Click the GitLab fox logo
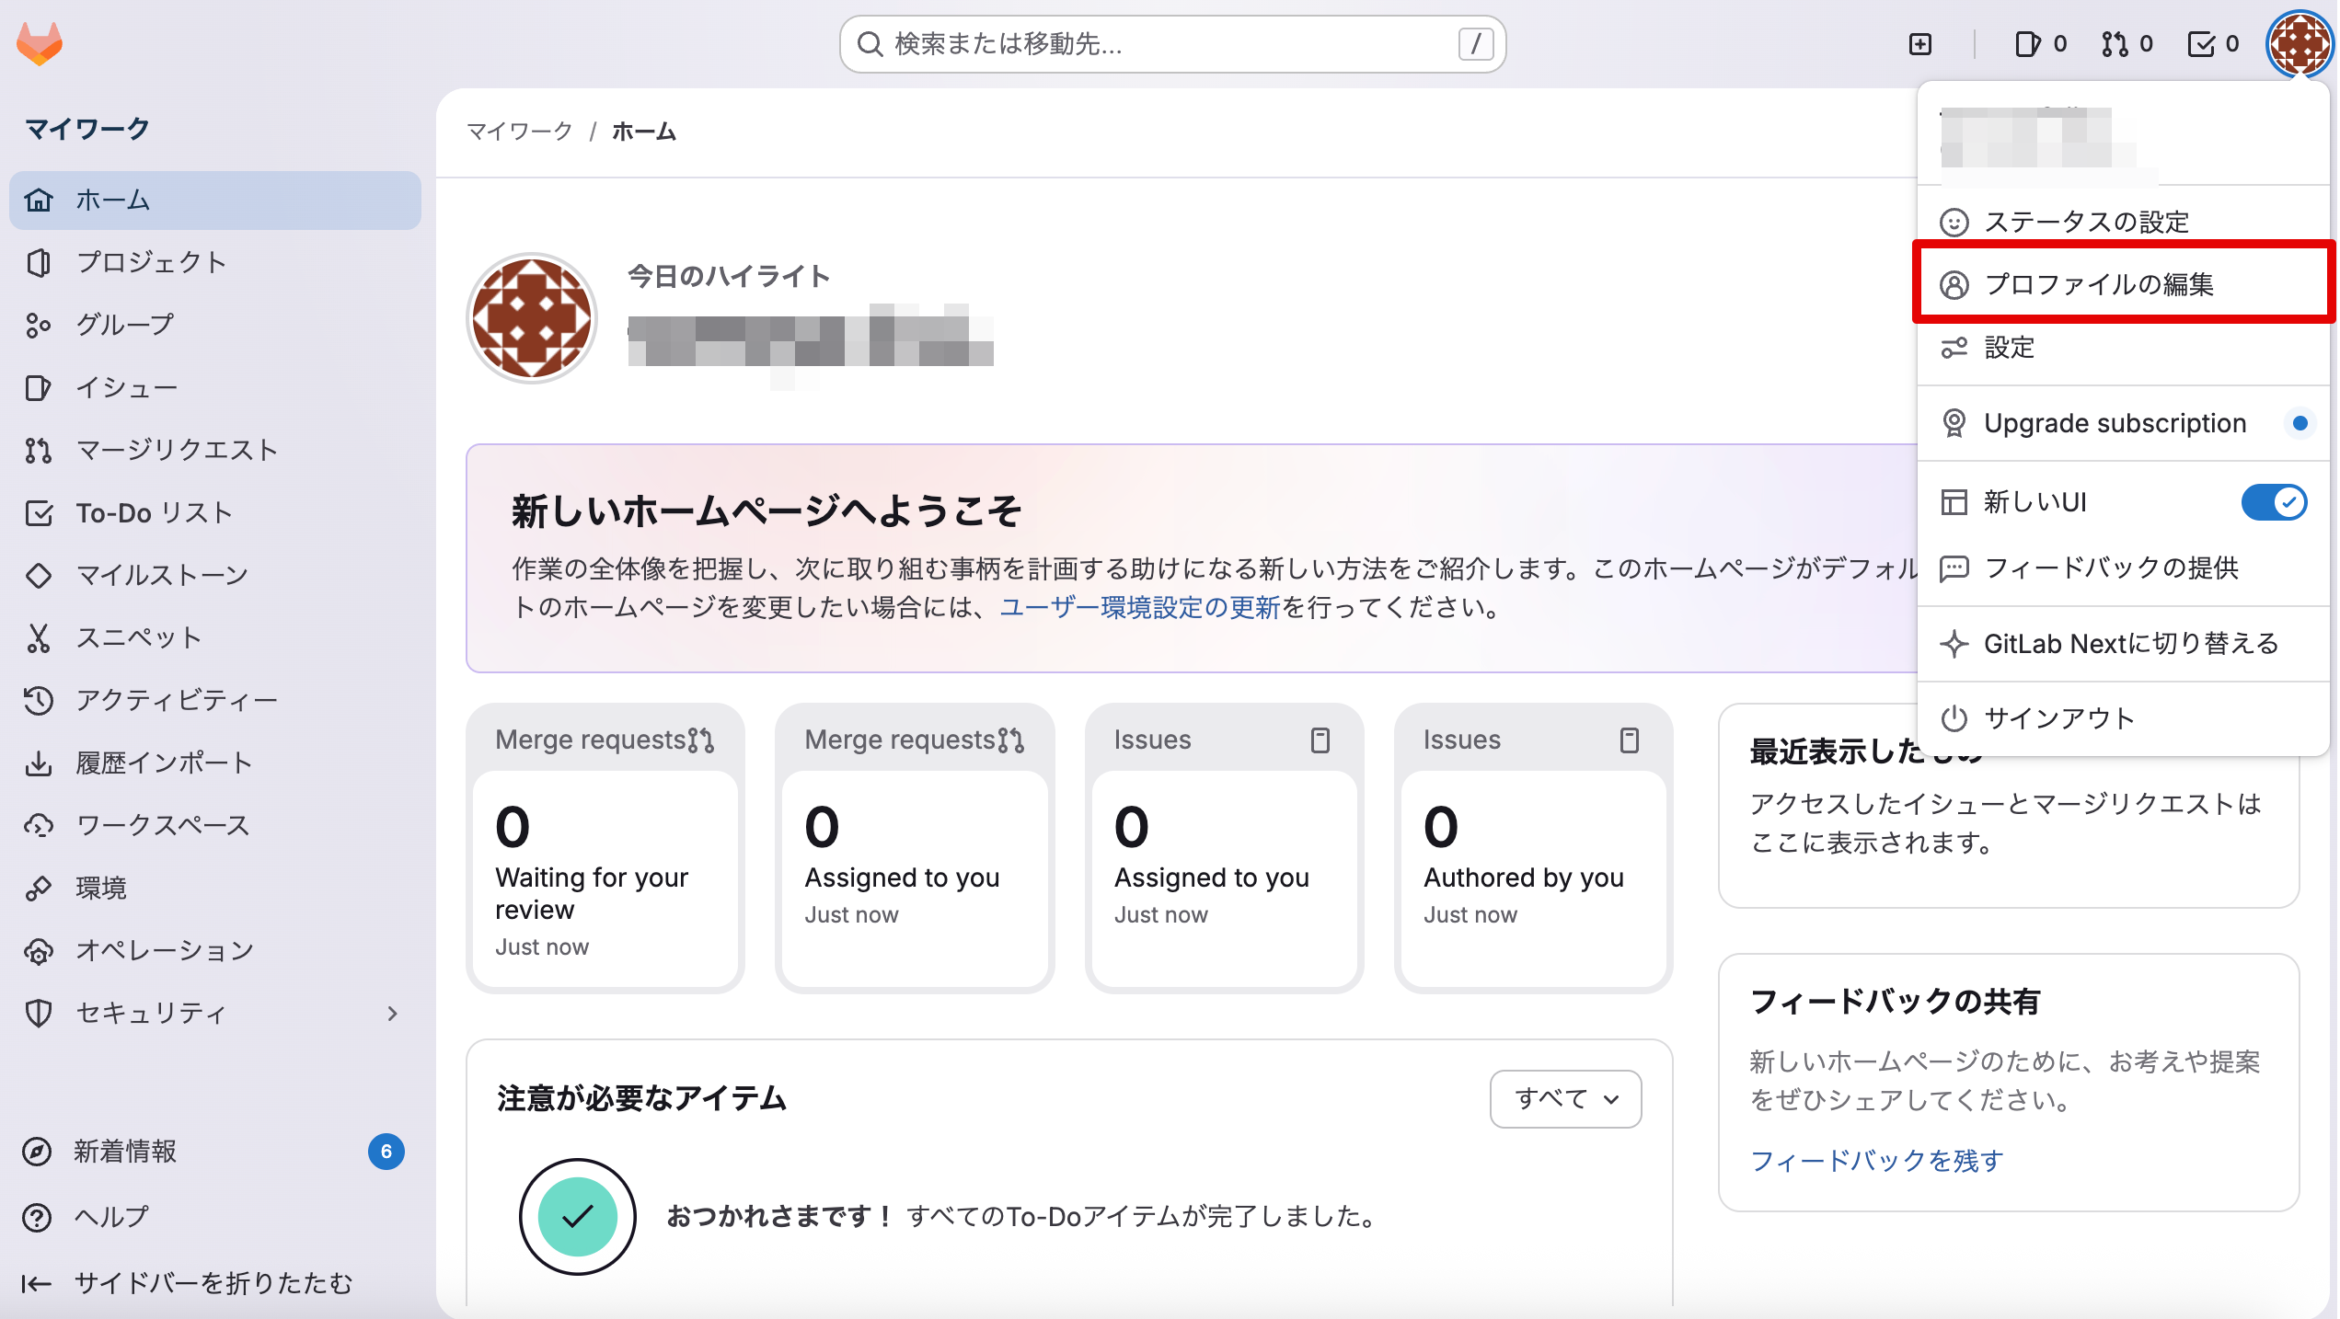Viewport: 2340px width, 1319px height. point(40,43)
